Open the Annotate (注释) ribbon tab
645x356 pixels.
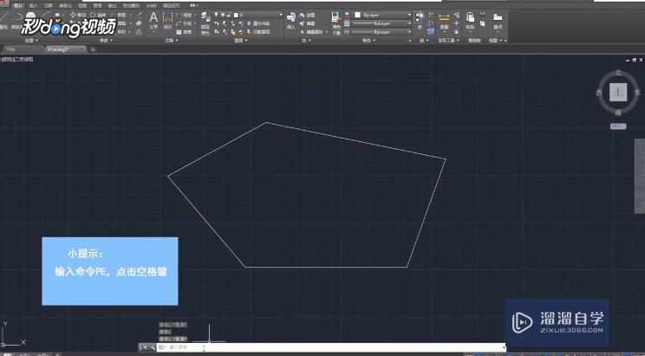(x=49, y=6)
